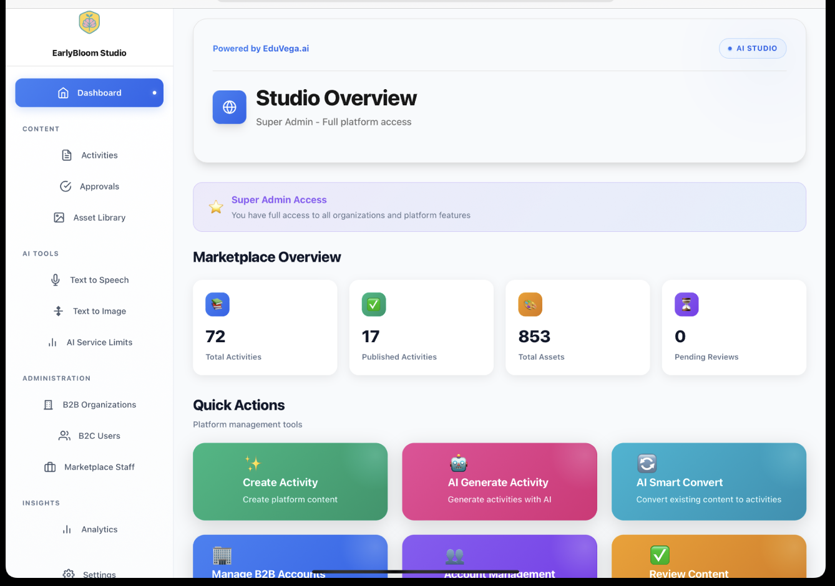The image size is (835, 586).
Task: Click the AI STUDIO badge
Action: tap(753, 49)
